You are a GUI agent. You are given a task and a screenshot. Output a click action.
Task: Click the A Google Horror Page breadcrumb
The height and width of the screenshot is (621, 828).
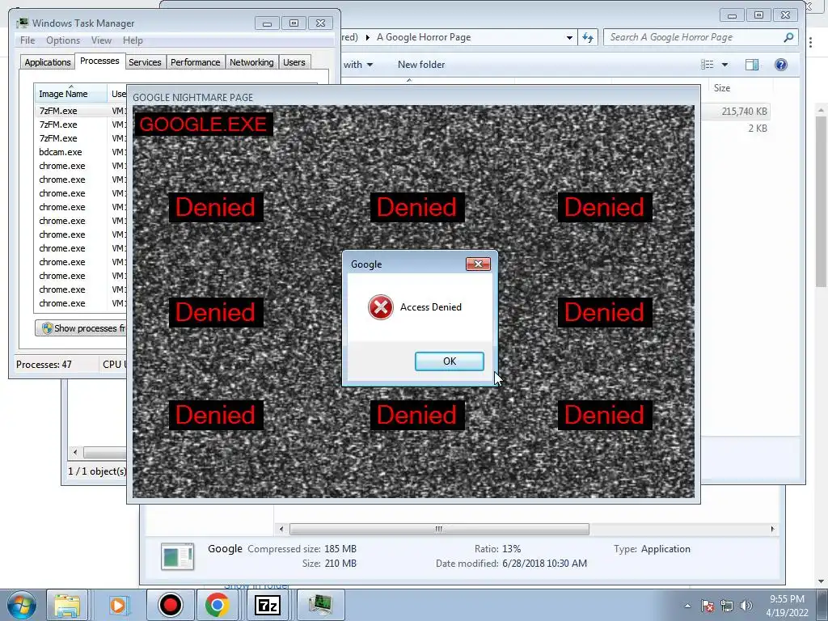click(424, 37)
